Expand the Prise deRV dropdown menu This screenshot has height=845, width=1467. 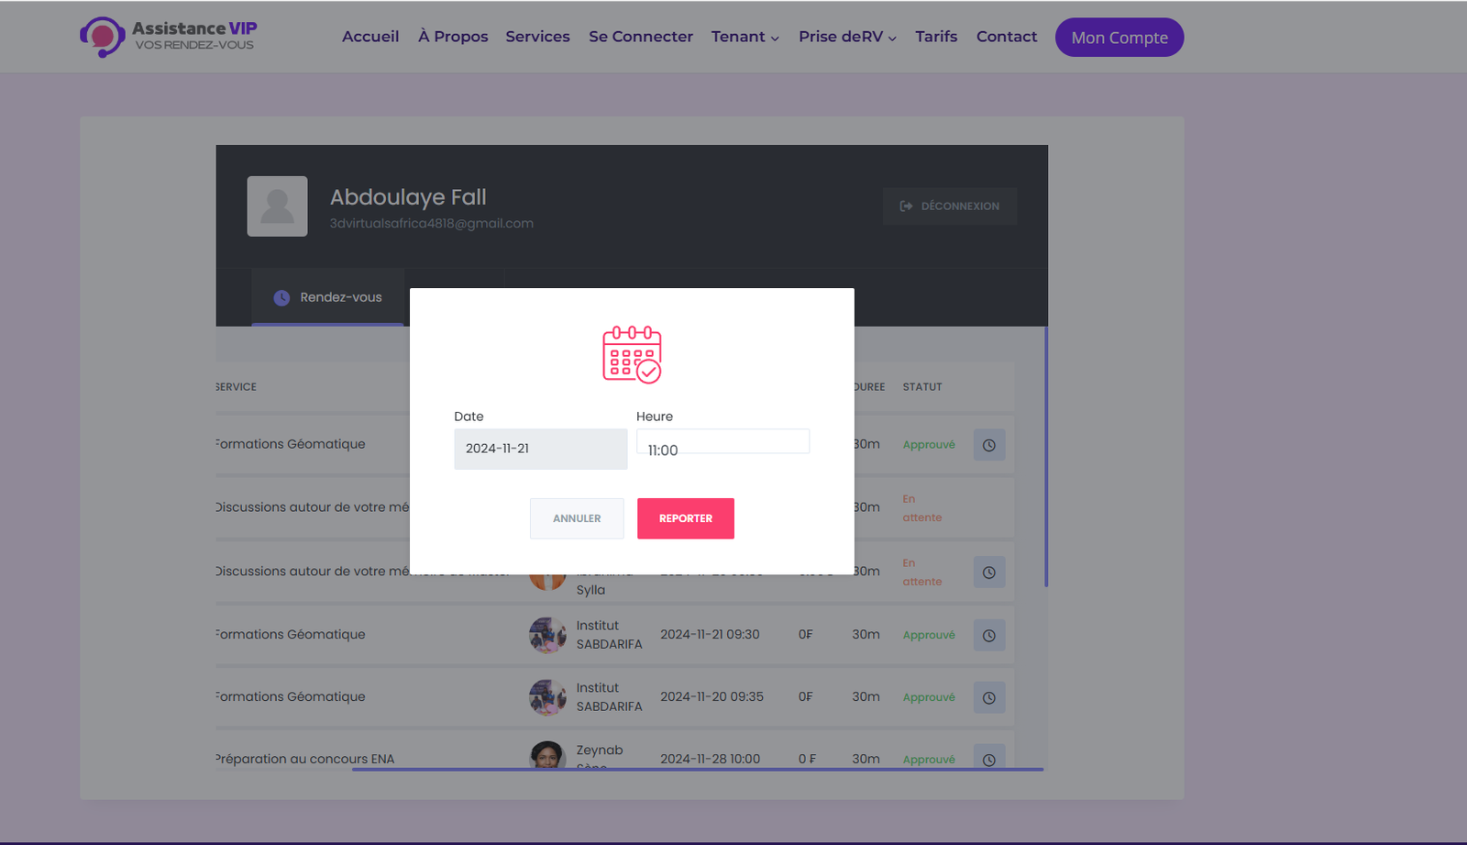pyautogui.click(x=846, y=37)
